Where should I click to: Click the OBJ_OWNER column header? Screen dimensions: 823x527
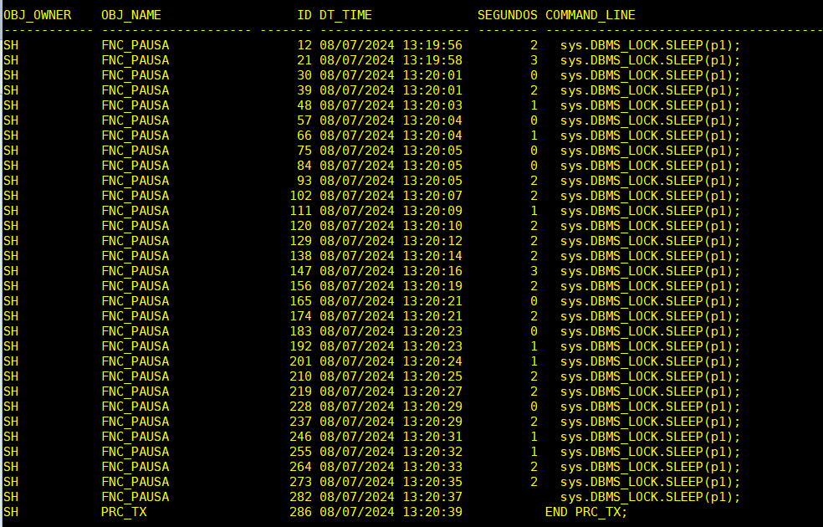38,15
